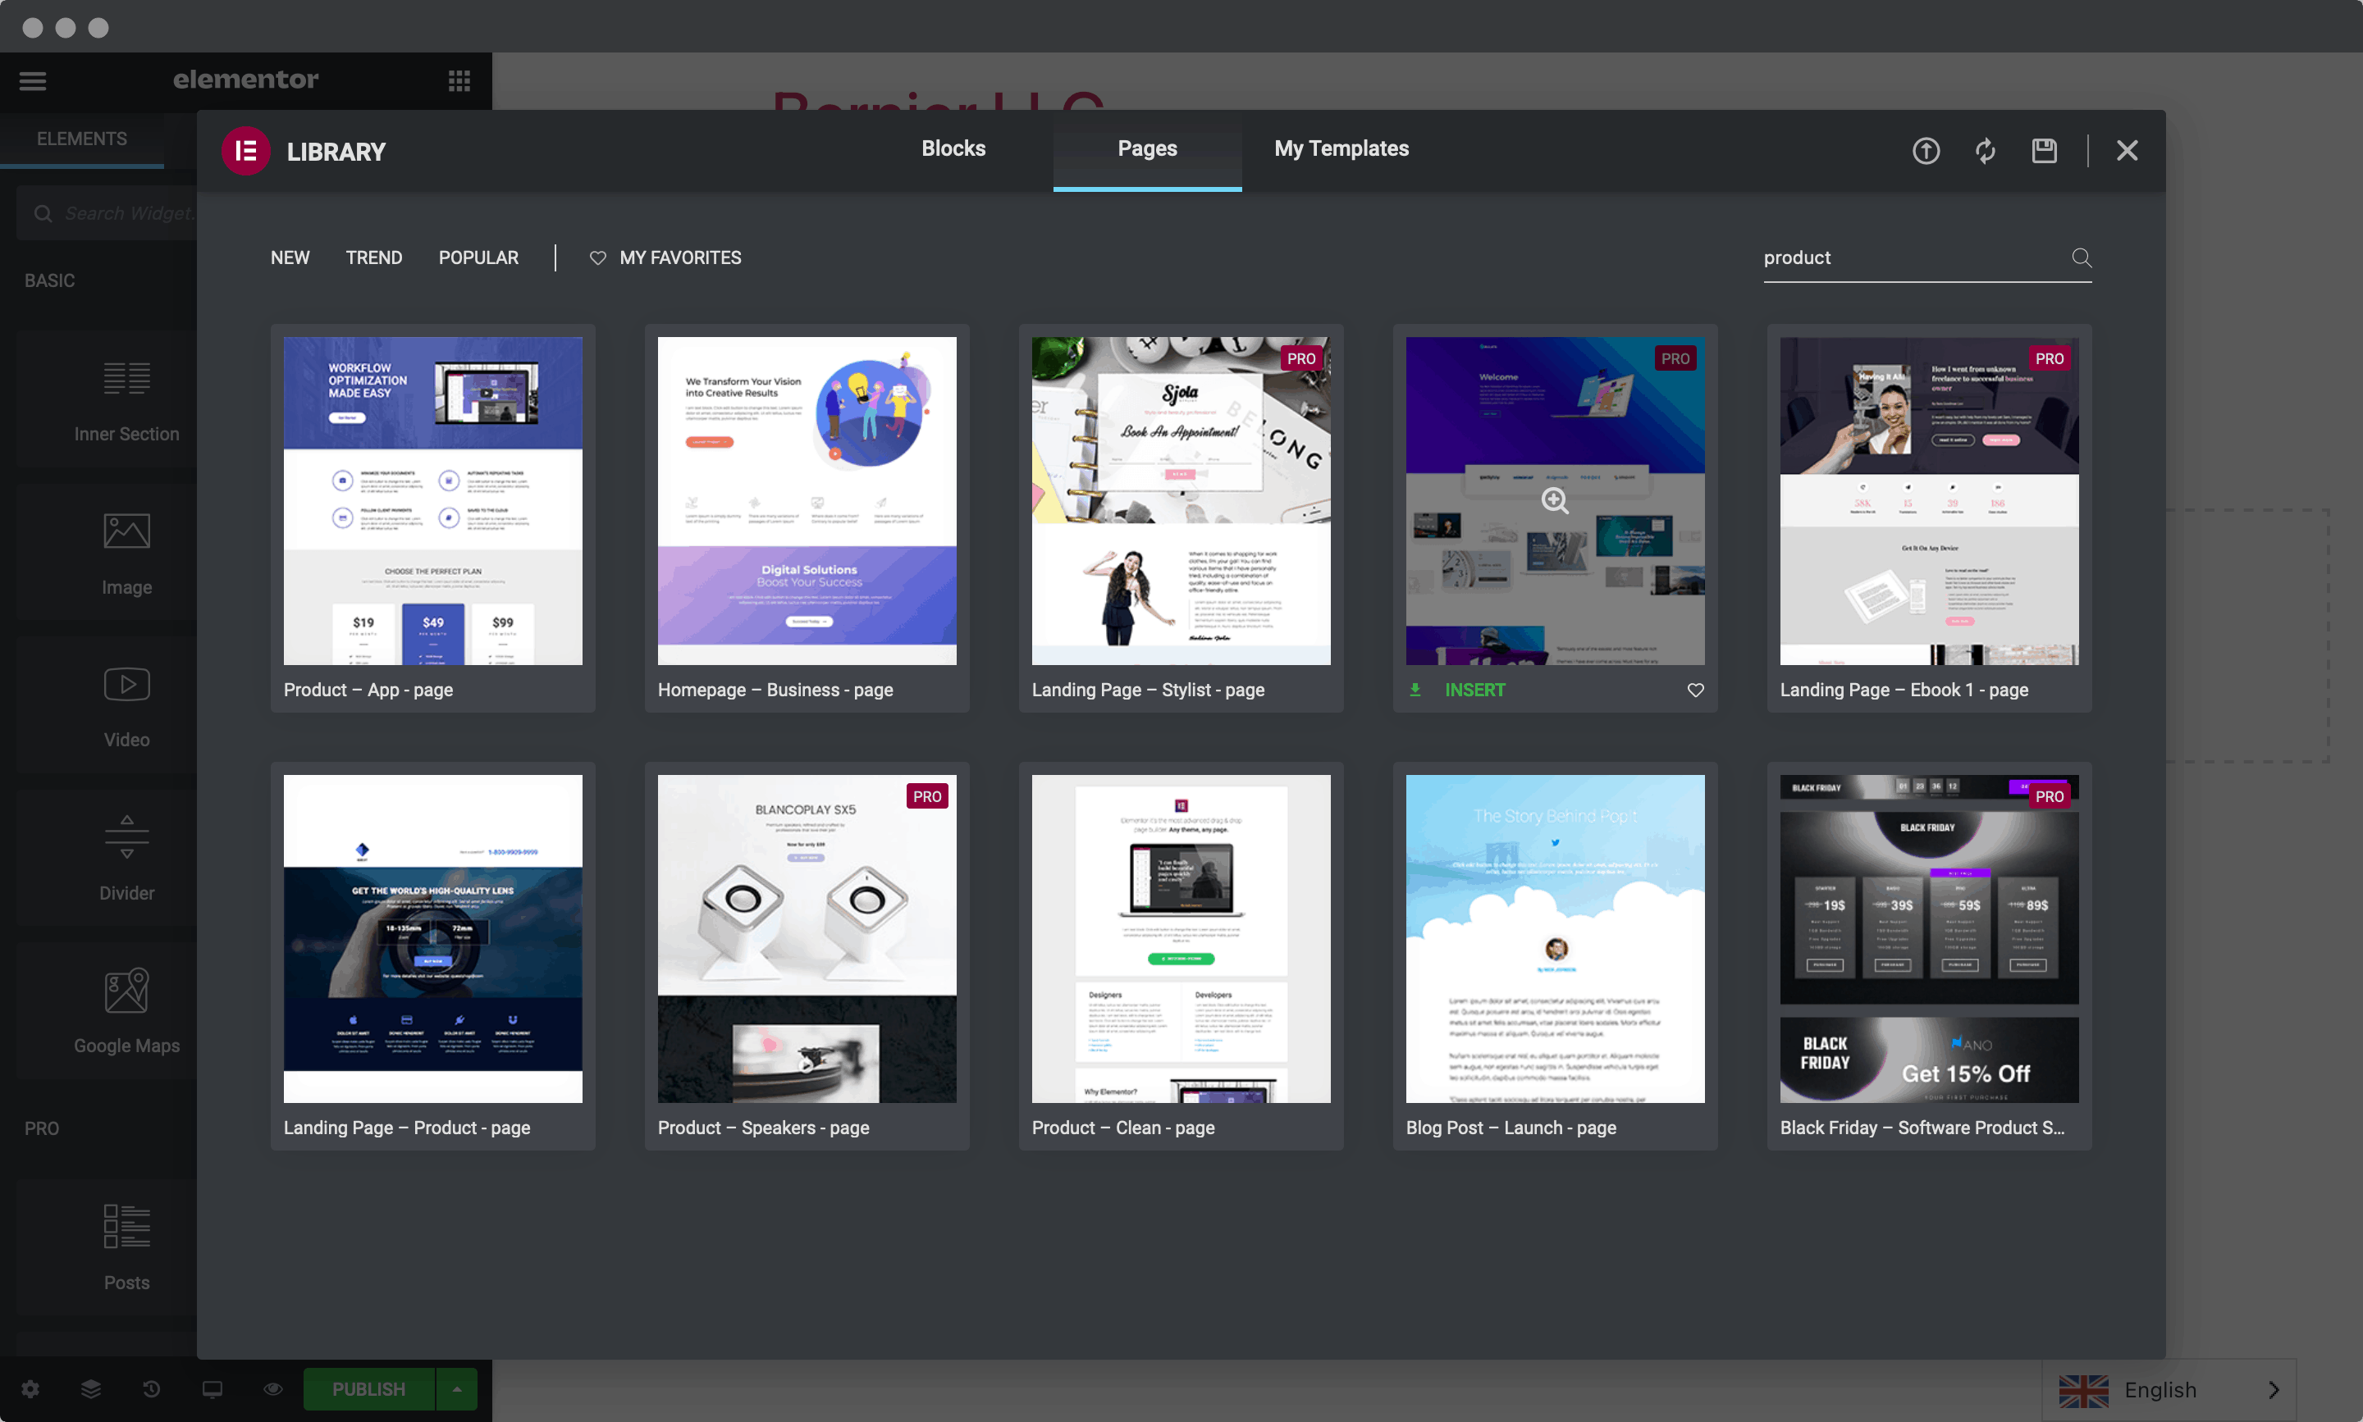This screenshot has width=2363, height=1422.
Task: Click the Elementor hamburger menu icon
Action: [32, 80]
